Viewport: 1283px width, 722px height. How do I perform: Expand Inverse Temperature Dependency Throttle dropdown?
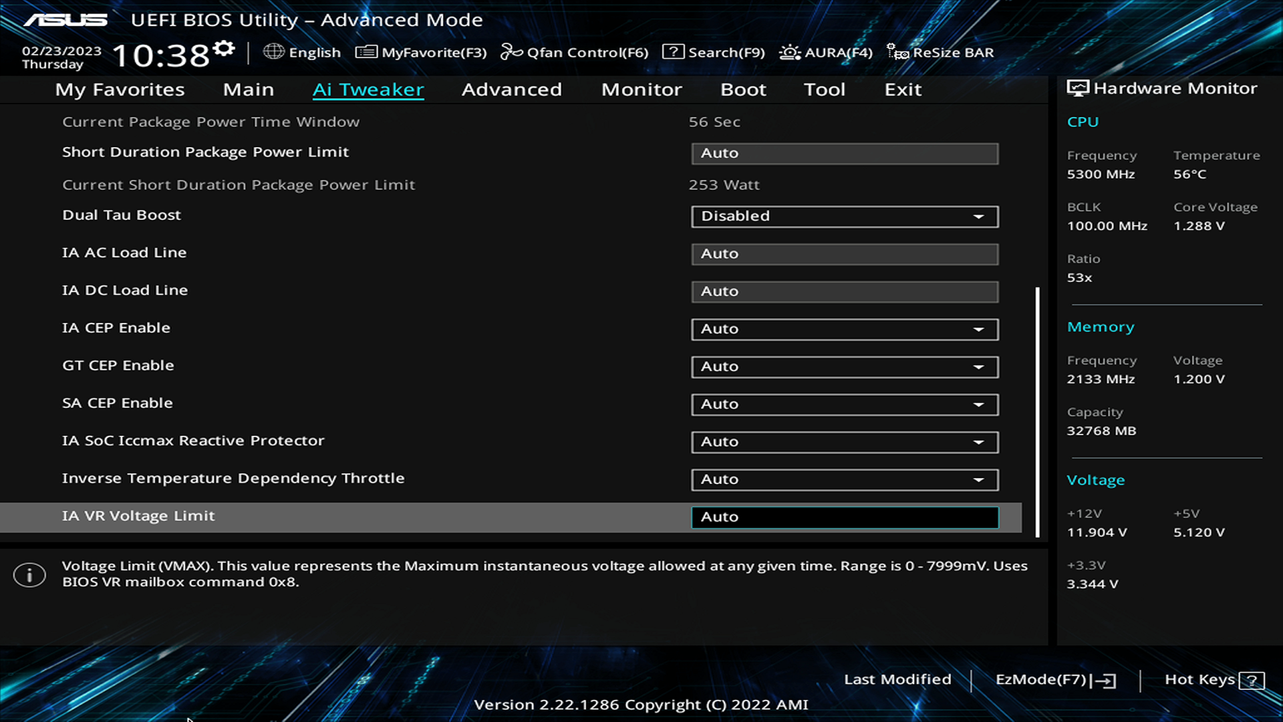pyautogui.click(x=845, y=479)
